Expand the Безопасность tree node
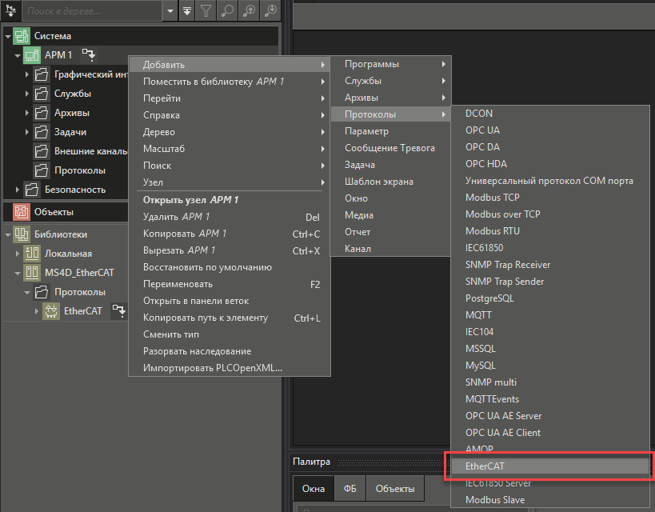 pyautogui.click(x=17, y=190)
